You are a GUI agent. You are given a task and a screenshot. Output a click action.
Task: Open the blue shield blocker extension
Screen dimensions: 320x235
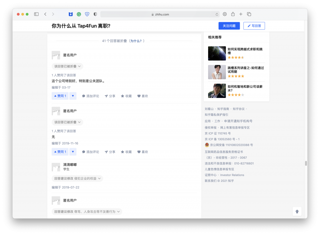pyautogui.click(x=87, y=14)
